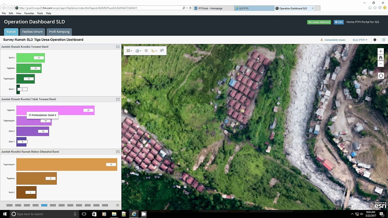Click the Cortana microphone icon
Viewport: 388px width, 218px height.
(x=75, y=214)
